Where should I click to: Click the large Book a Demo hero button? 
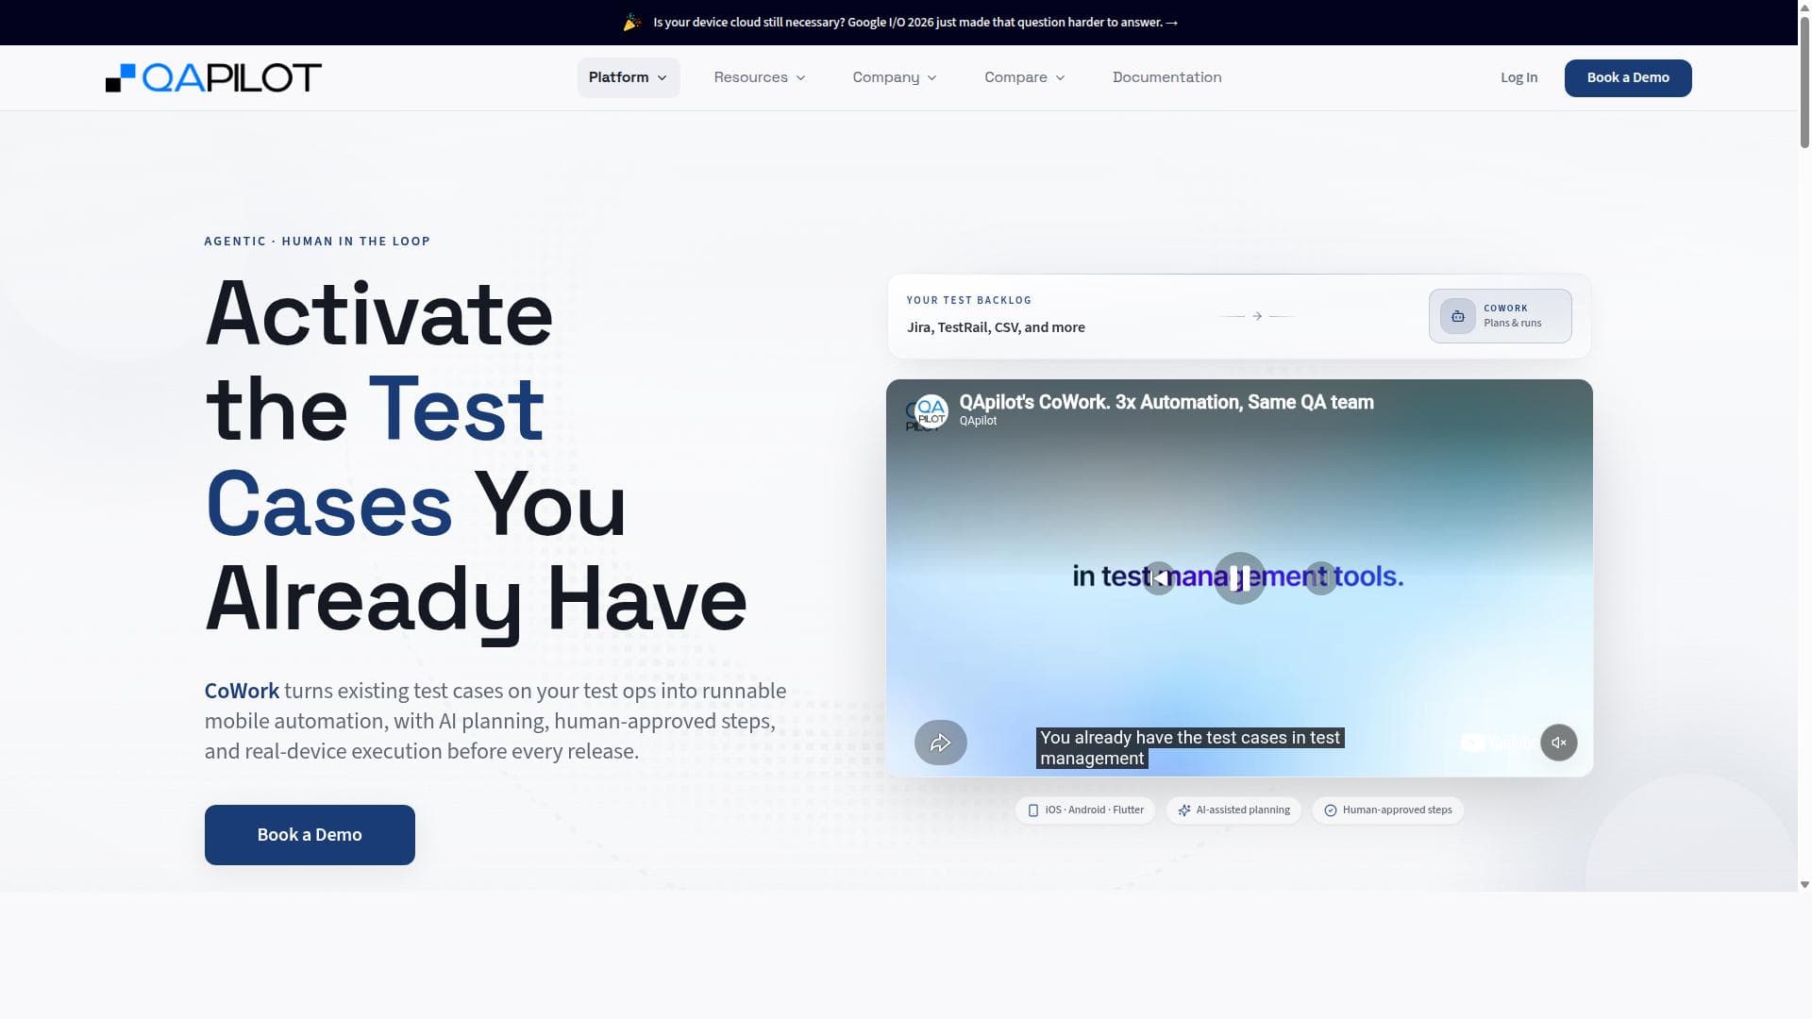point(310,835)
